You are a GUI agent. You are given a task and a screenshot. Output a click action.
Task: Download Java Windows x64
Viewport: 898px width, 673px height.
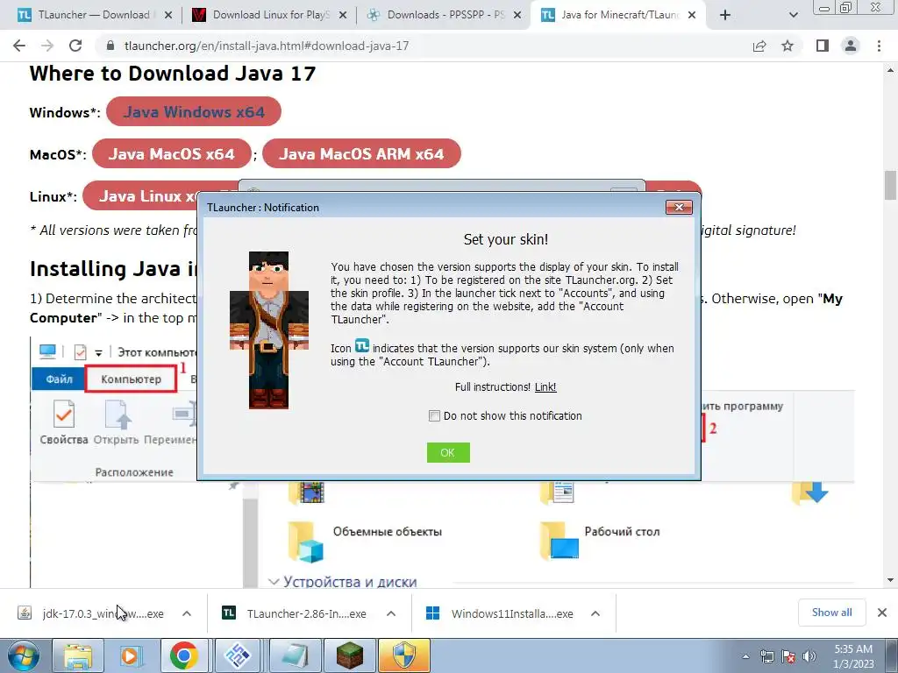click(194, 111)
